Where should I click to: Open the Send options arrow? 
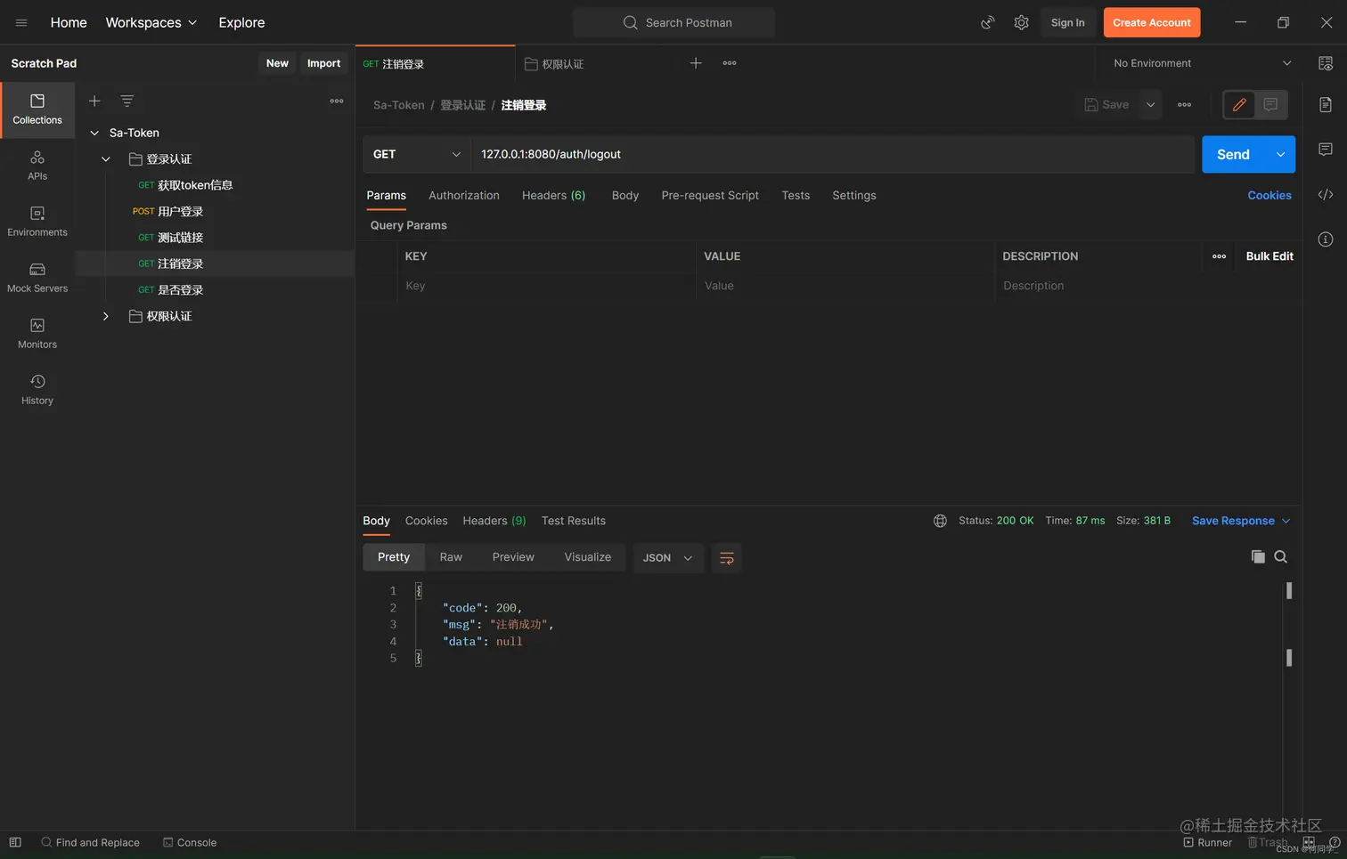[1280, 155]
